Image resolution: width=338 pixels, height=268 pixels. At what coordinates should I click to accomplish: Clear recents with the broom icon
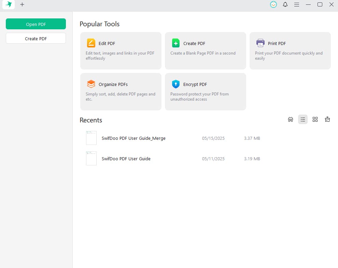tap(327, 119)
